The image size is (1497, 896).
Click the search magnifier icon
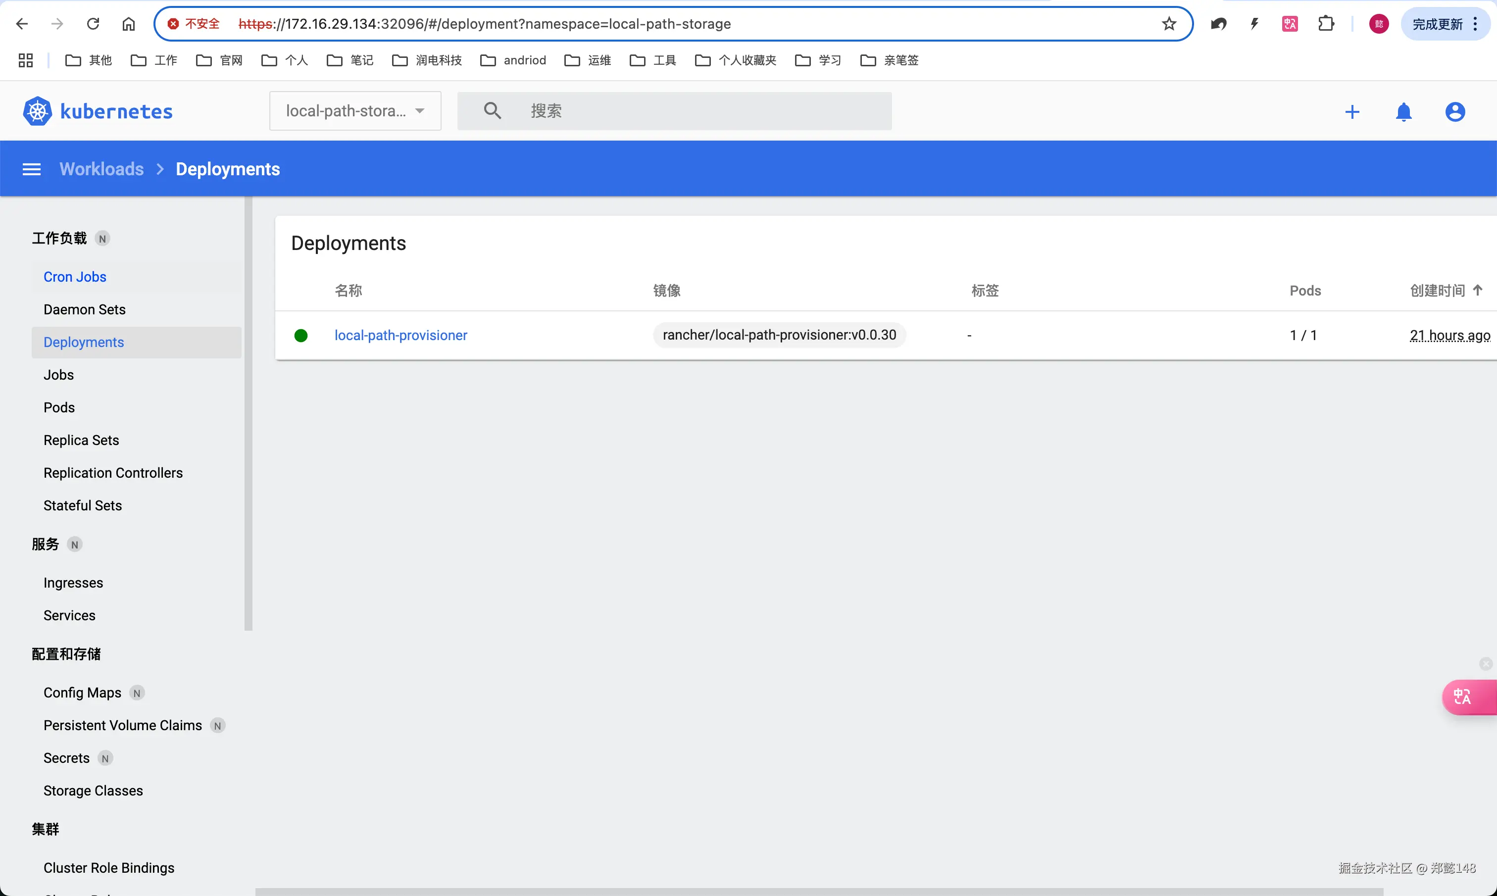[492, 110]
